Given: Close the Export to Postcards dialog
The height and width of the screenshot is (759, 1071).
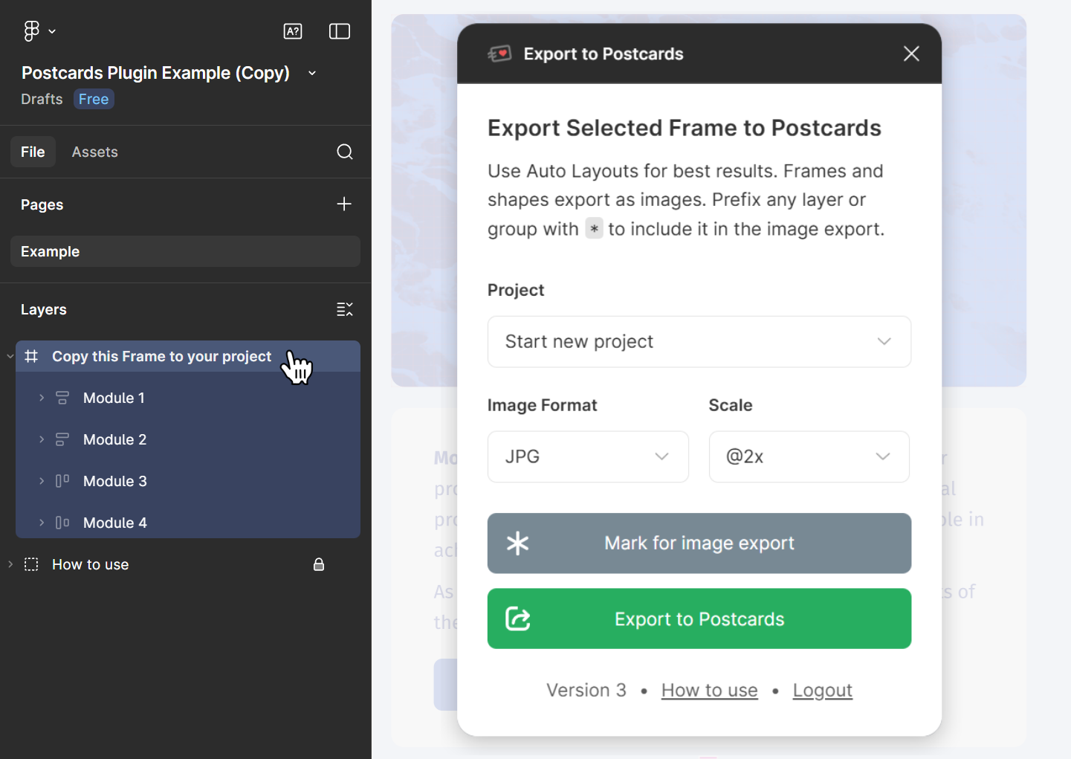Looking at the screenshot, I should 911,54.
